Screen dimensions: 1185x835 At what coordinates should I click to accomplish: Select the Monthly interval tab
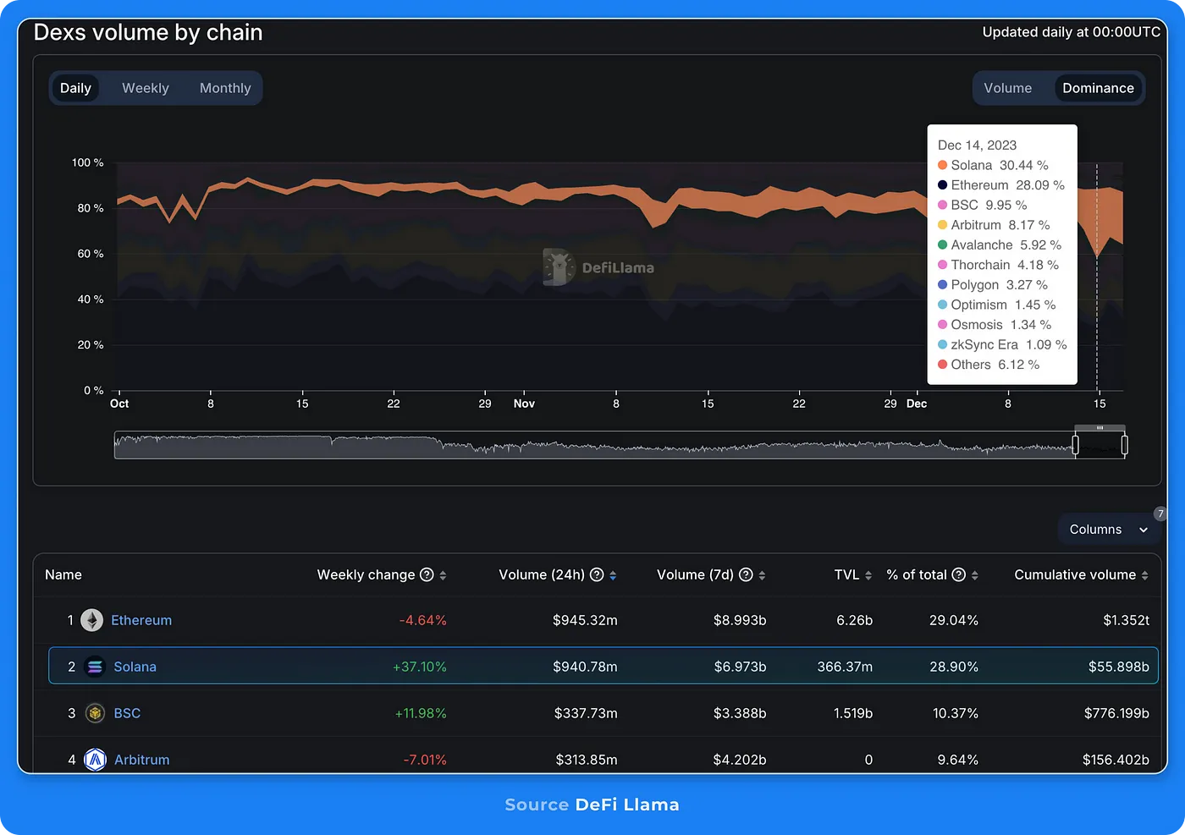click(x=225, y=88)
